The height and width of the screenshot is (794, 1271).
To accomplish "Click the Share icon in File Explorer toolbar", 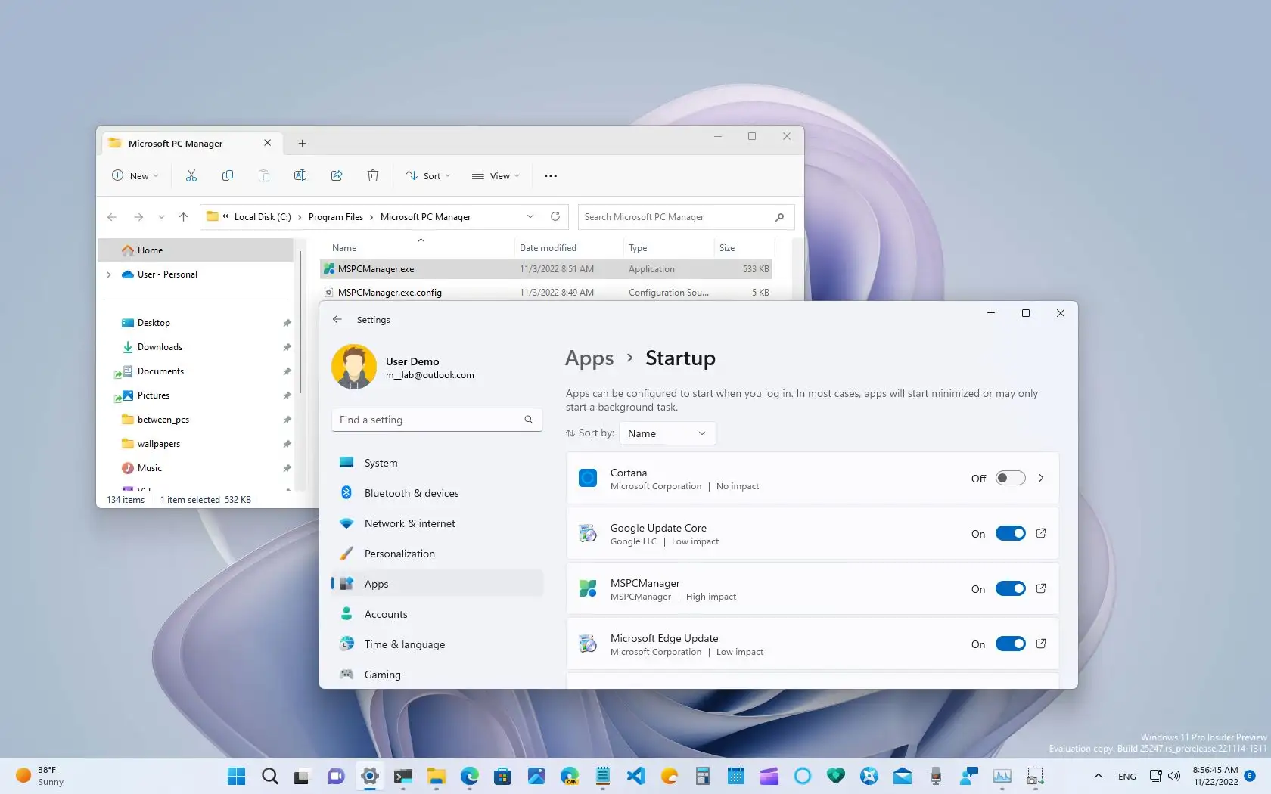I will click(337, 175).
